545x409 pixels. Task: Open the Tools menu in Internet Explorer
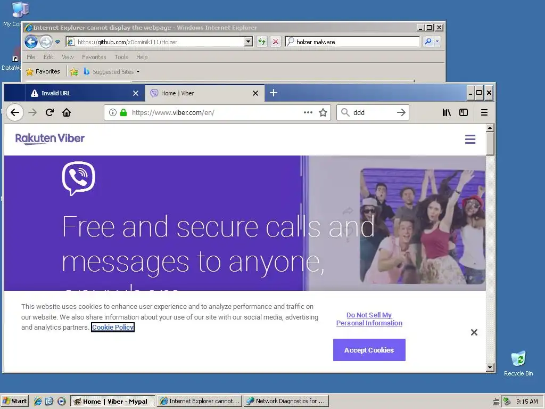coord(121,57)
